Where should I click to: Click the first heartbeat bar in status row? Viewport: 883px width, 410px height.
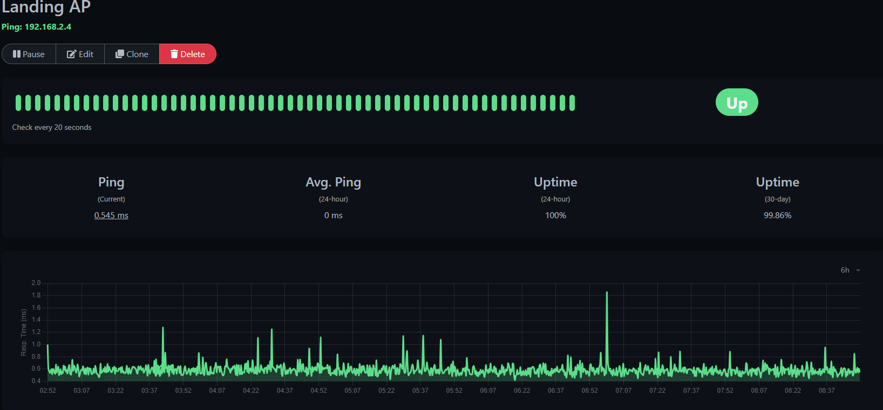18,102
